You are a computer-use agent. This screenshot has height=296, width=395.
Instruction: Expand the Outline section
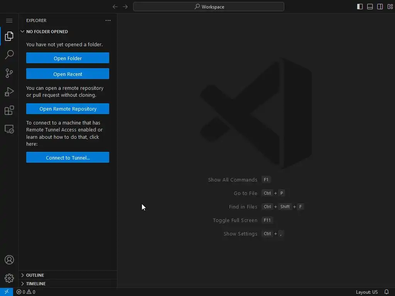(68, 275)
